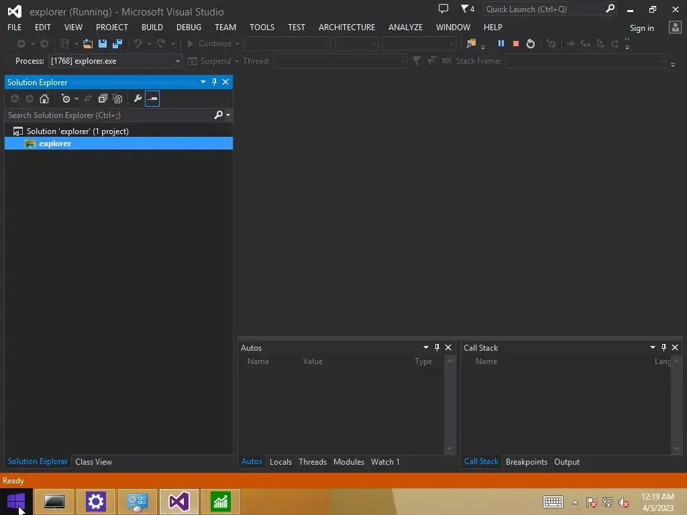Image resolution: width=687 pixels, height=515 pixels.
Task: Switch to the Output tab
Action: (566, 461)
